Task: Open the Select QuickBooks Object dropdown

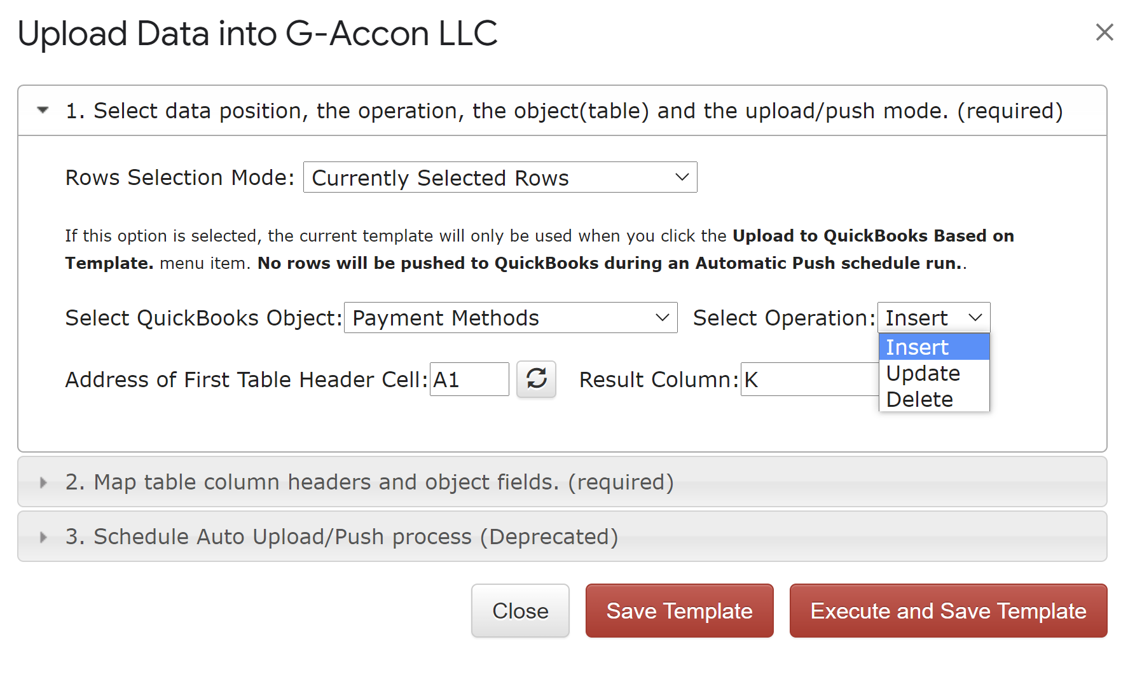Action: pyautogui.click(x=510, y=318)
